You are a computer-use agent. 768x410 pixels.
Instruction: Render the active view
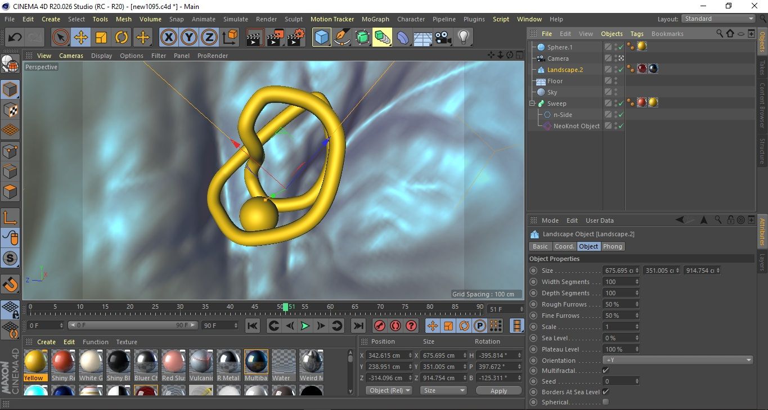255,38
